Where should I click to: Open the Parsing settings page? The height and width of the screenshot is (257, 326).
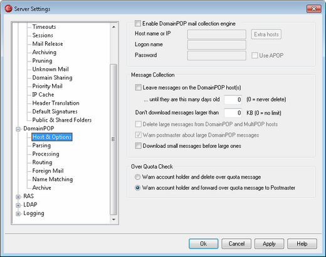41,145
